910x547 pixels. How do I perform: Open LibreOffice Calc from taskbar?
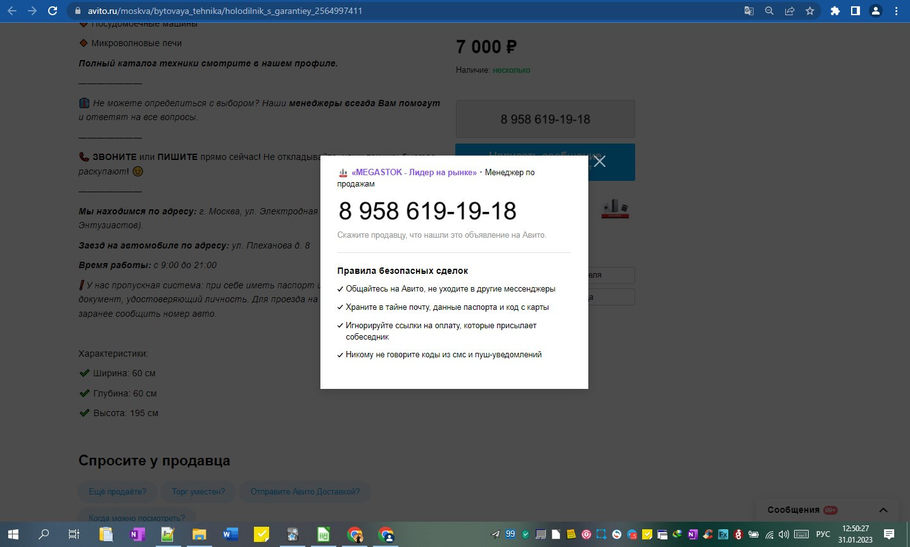(x=323, y=534)
